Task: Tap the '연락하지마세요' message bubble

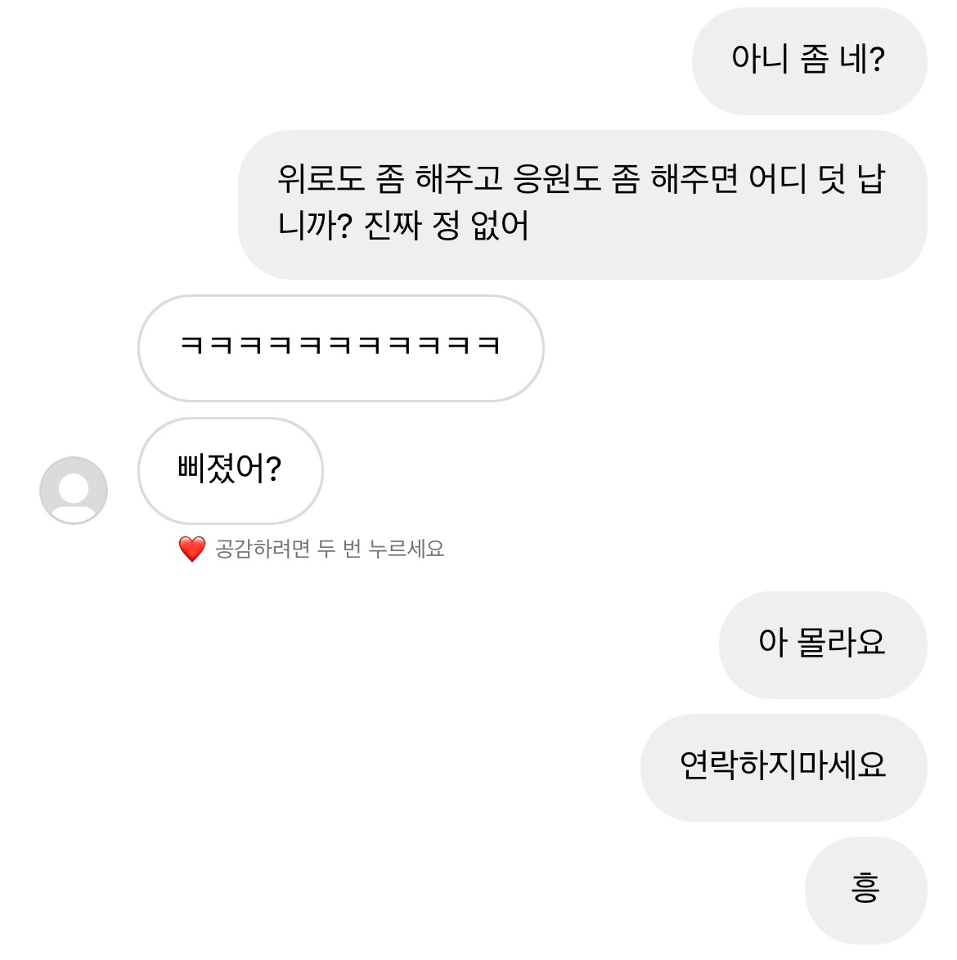Action: pyautogui.click(x=783, y=766)
